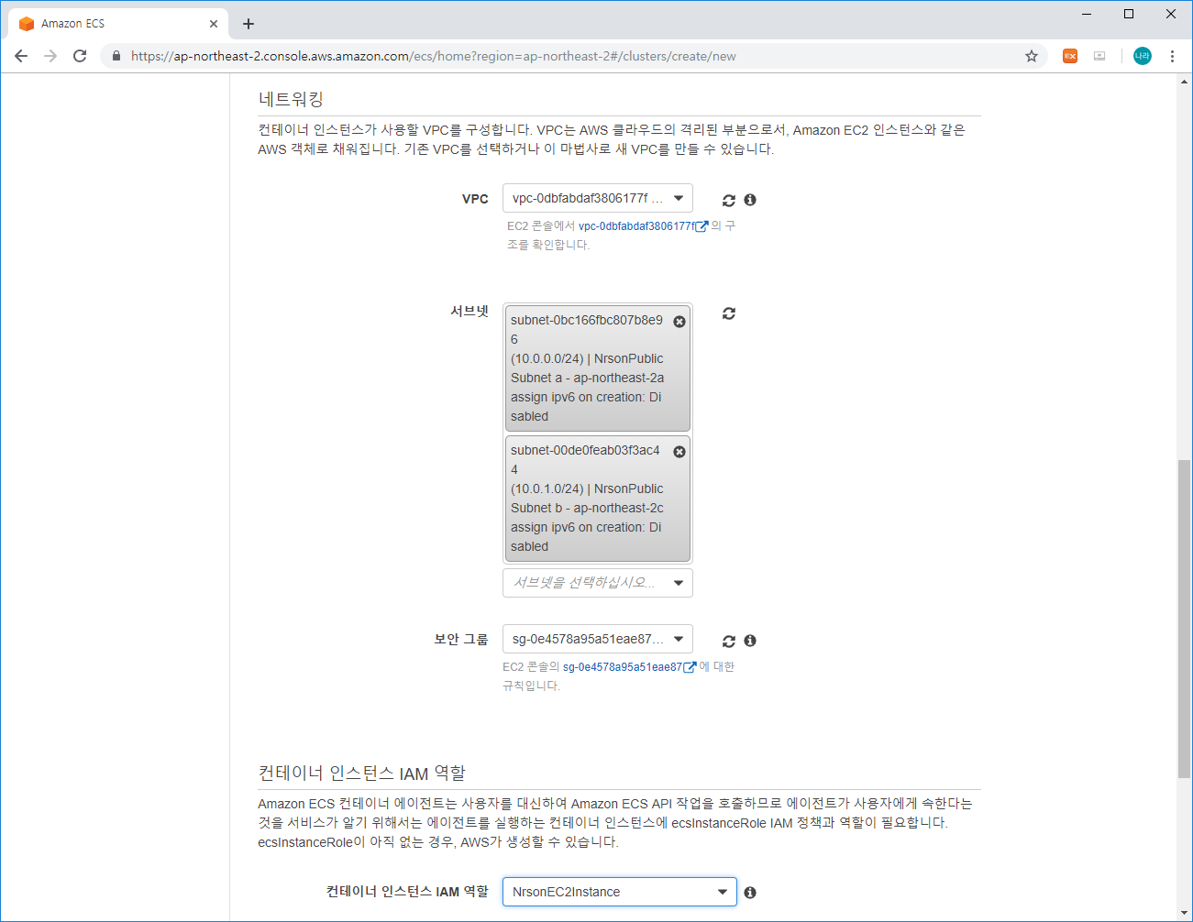This screenshot has height=922, width=1193.
Task: Click the URL address bar
Action: coord(573,56)
